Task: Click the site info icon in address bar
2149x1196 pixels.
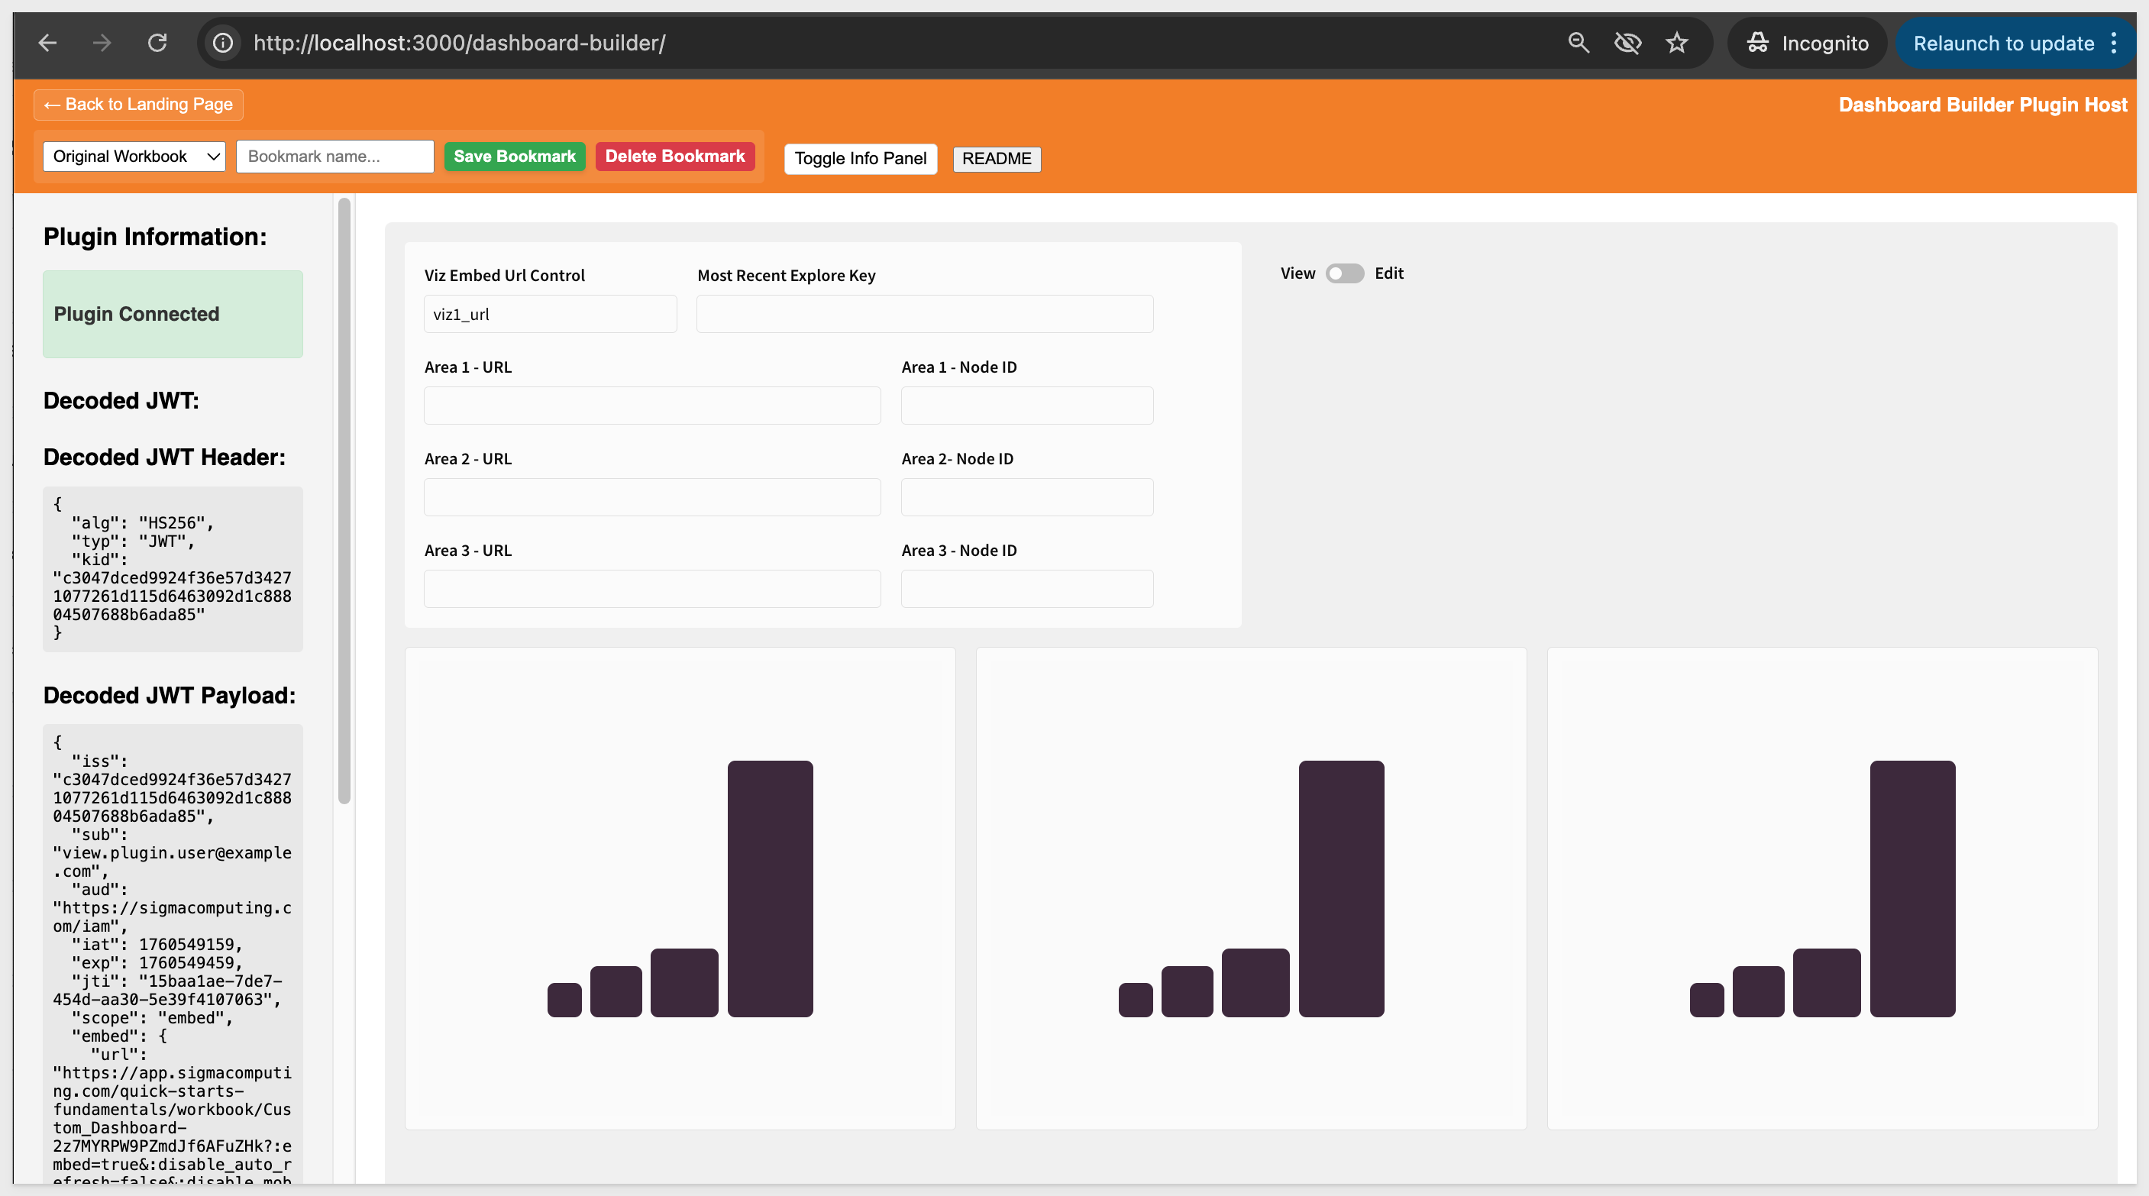Action: (x=223, y=43)
